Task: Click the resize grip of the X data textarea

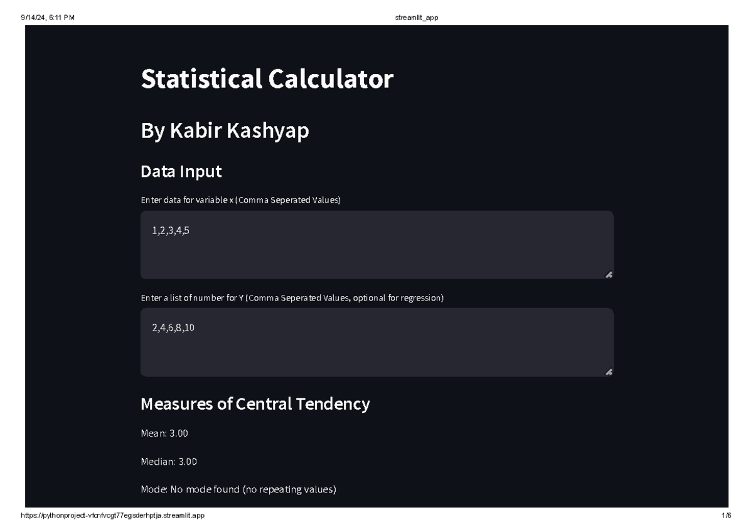Action: click(607, 272)
